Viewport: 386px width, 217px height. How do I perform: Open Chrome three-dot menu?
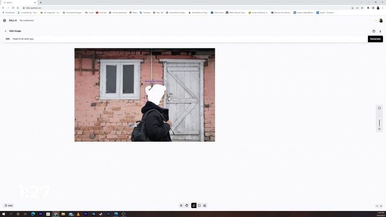(x=382, y=8)
